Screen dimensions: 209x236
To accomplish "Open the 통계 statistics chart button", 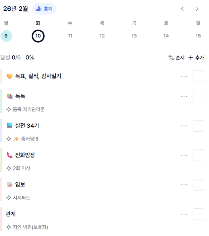I will 44,9.
